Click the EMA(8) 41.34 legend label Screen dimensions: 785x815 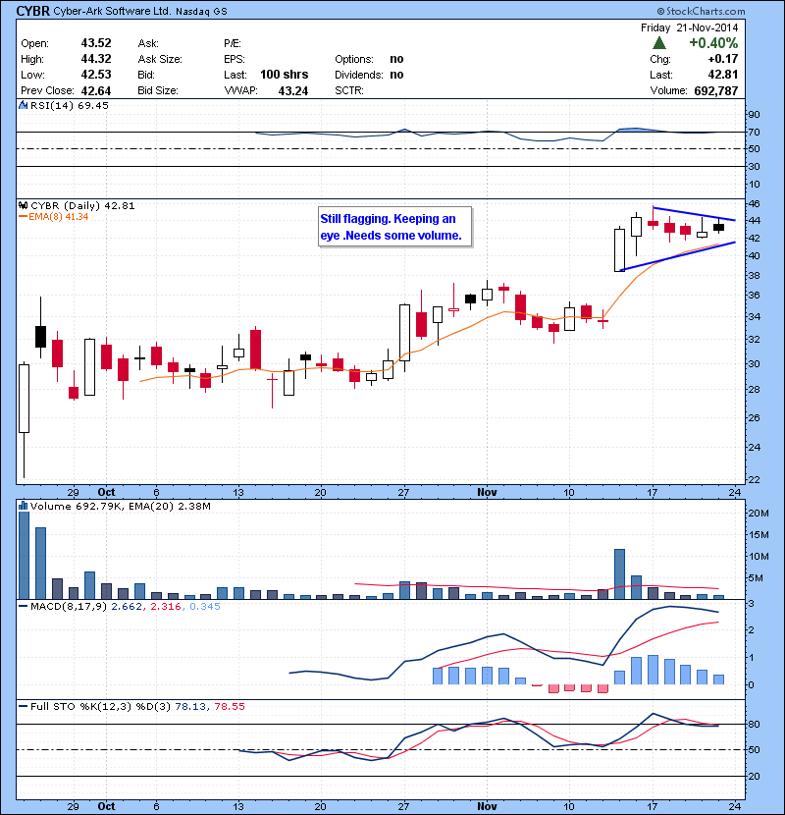(54, 217)
